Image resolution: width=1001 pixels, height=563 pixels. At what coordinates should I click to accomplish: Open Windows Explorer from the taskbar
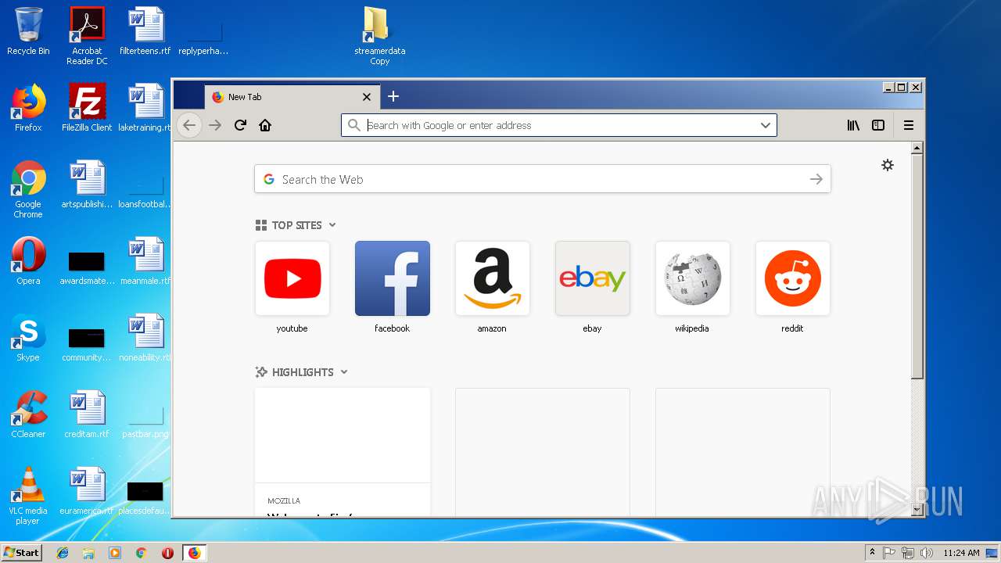click(88, 553)
